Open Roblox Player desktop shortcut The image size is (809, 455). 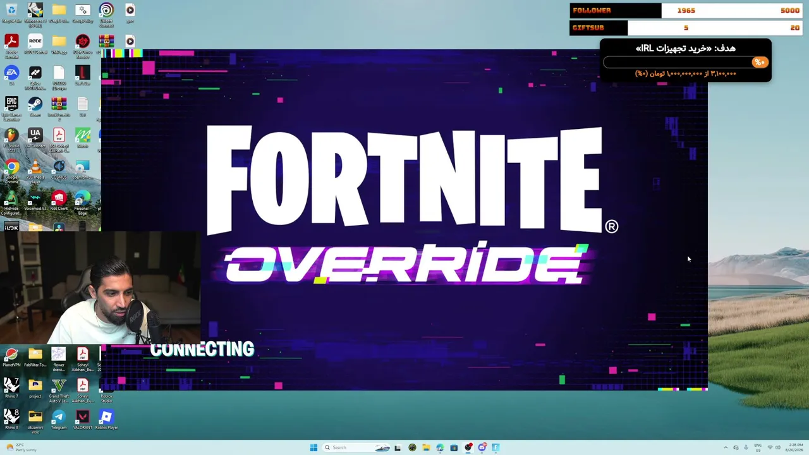[x=106, y=420]
